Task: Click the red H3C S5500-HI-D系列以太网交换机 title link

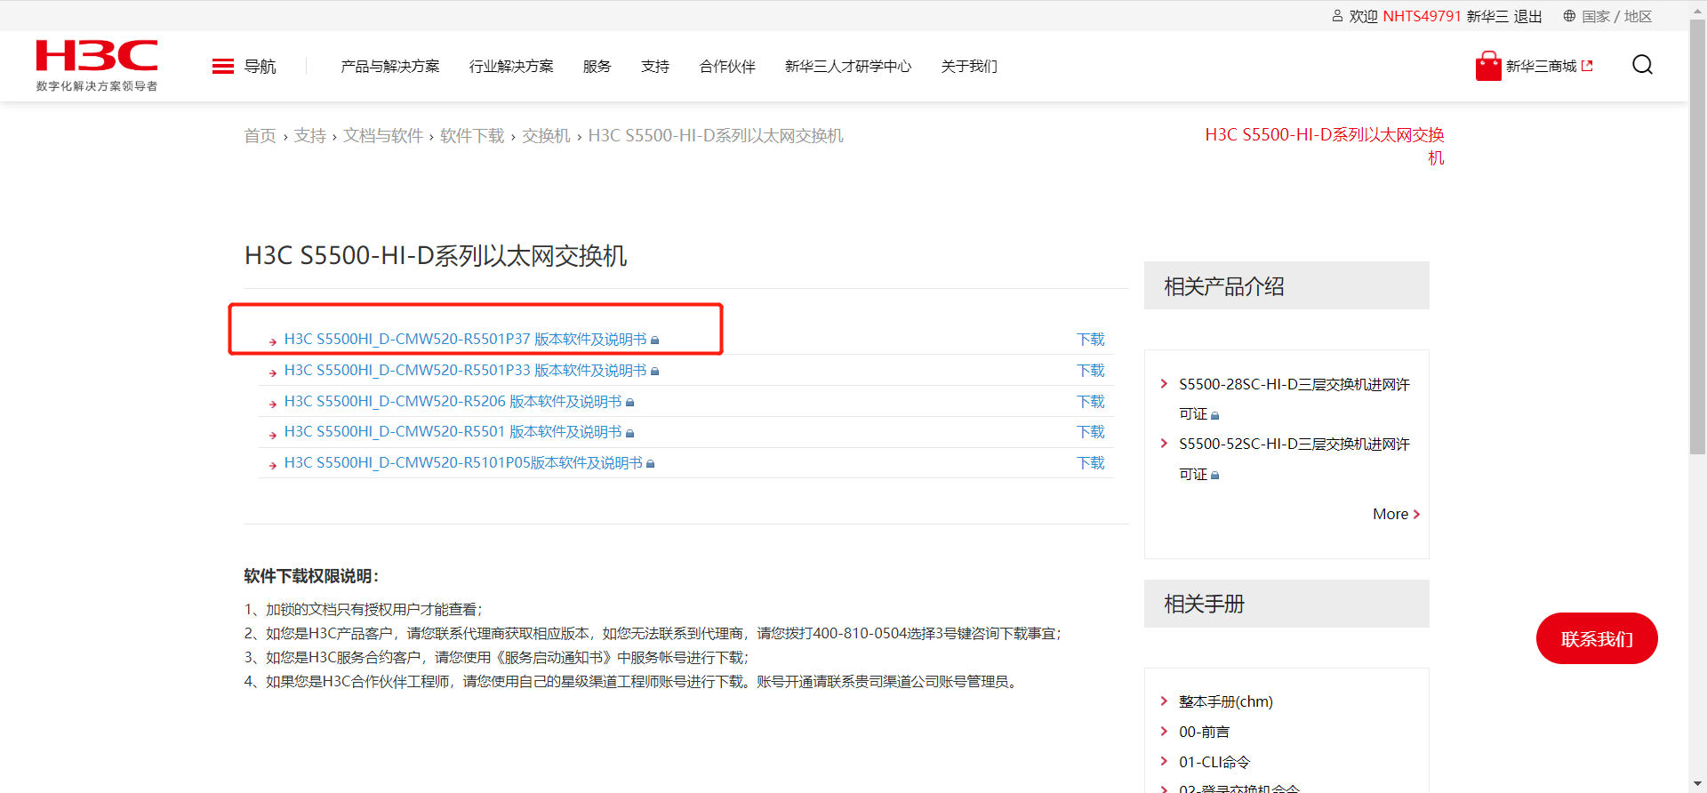Action: (x=1325, y=146)
